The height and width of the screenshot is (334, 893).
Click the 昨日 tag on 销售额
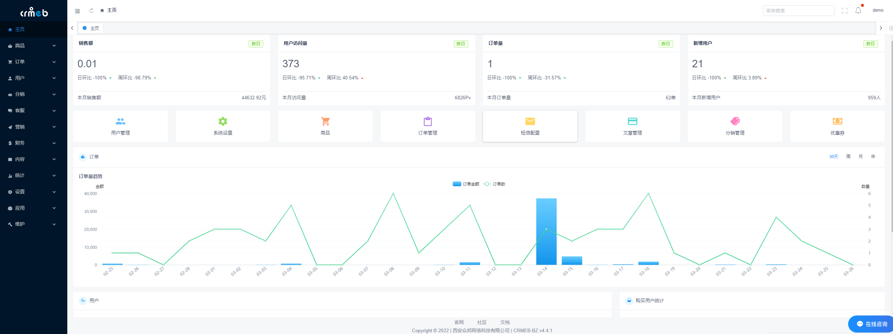(x=256, y=44)
